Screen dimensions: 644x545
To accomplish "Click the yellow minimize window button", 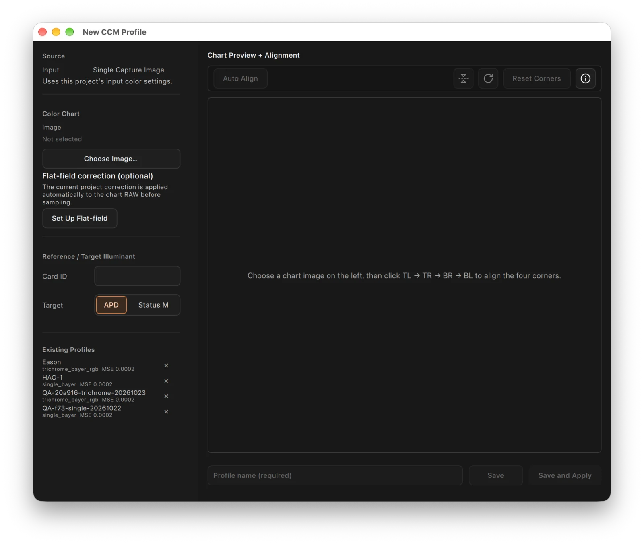I will [x=56, y=32].
